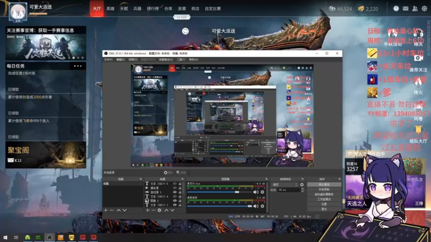Toggle the lock on 图像 2 source
This screenshot has width=431, height=242.
pos(180,201)
